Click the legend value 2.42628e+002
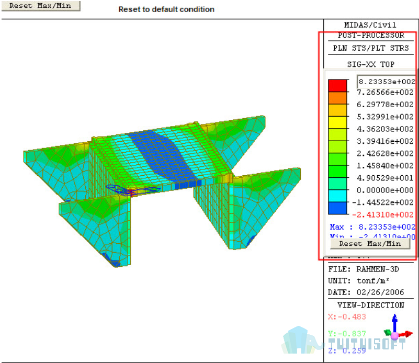Viewport: 419px width, 363px height. (x=385, y=153)
